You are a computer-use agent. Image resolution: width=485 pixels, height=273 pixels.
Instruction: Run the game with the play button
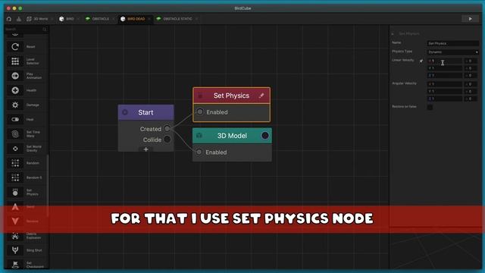tap(470, 19)
